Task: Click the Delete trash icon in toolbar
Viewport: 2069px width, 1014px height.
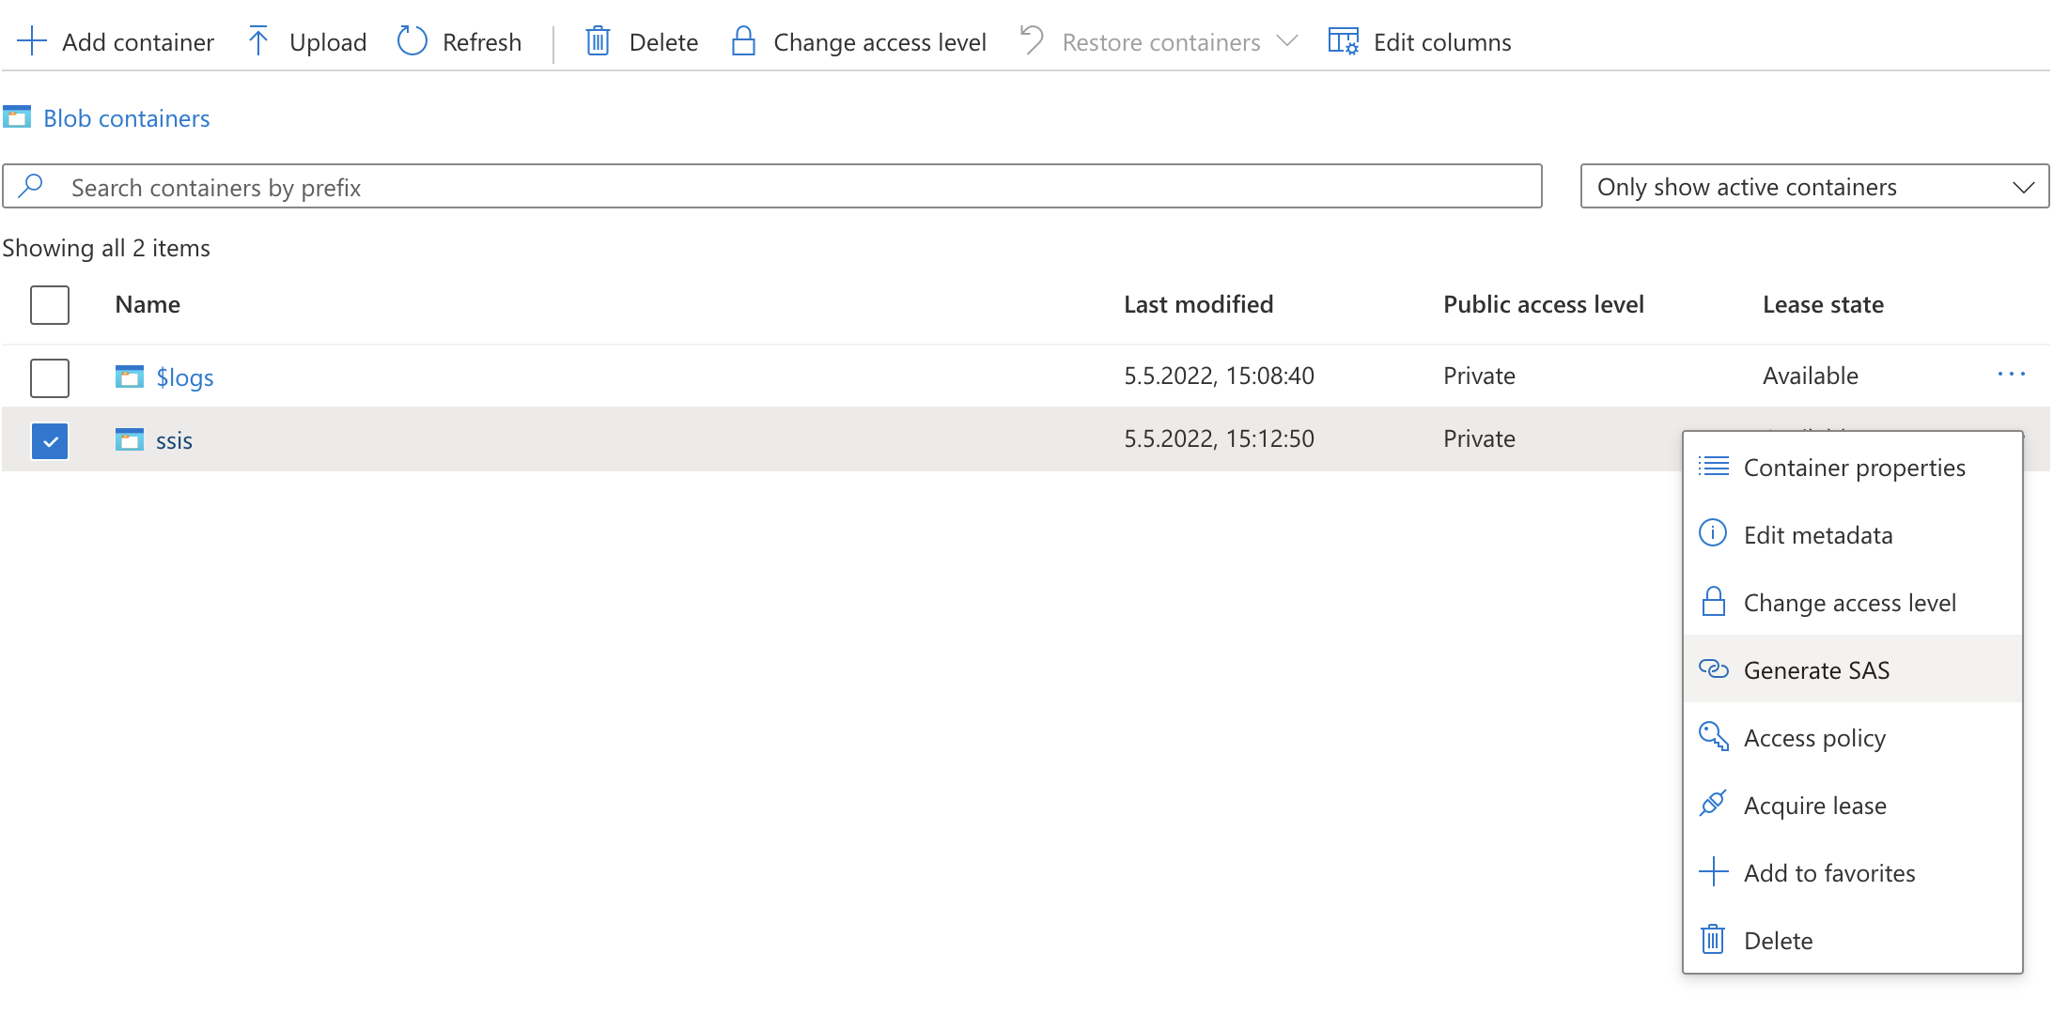Action: [598, 41]
